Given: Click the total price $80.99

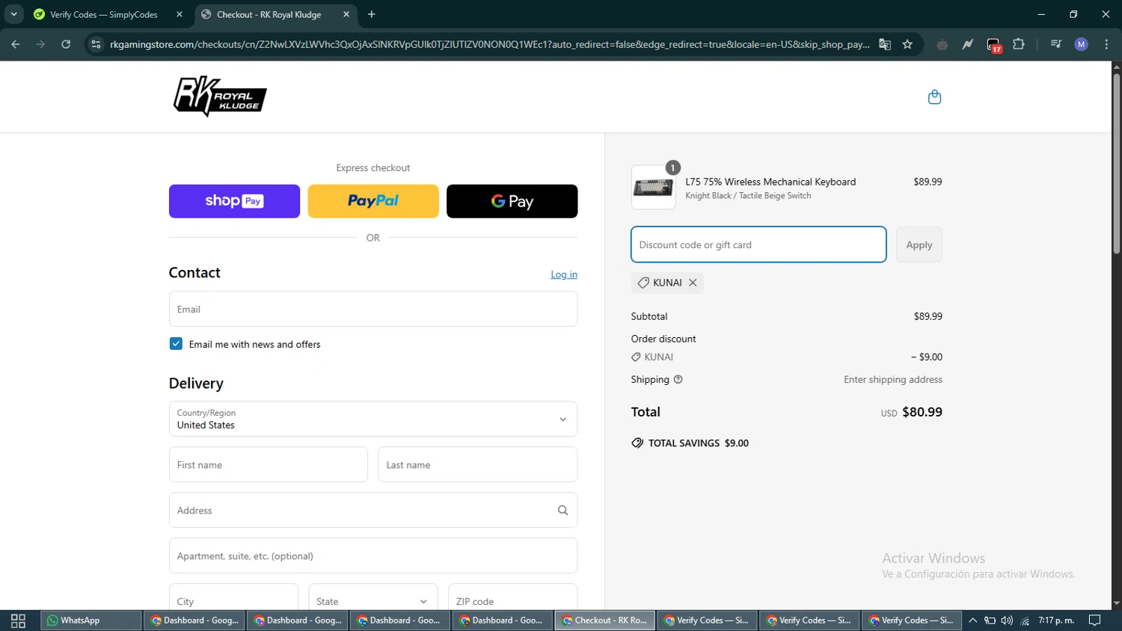Looking at the screenshot, I should pos(922,412).
